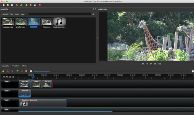Filter project files by Video
Viewport: 194px width, 115px height.
pos(12,14)
